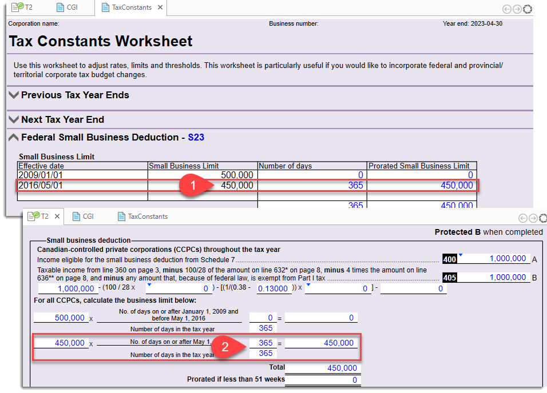The width and height of the screenshot is (547, 393).
Task: Click the 450,000 small business limit cell
Action: [203, 185]
